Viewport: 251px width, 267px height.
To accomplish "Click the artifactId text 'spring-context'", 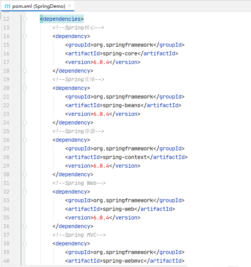I will [x=125, y=157].
